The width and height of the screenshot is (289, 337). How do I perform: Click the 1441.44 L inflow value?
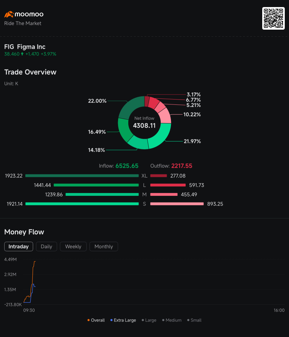coord(42,185)
